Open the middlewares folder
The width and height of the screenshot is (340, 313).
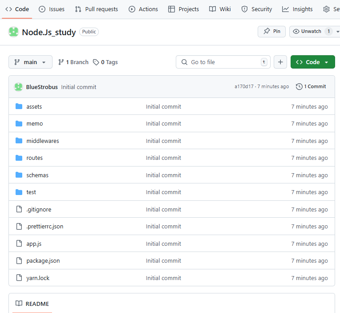43,141
